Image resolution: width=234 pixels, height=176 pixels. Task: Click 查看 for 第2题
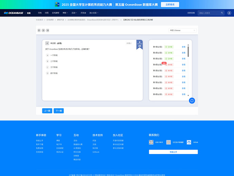click(x=183, y=53)
